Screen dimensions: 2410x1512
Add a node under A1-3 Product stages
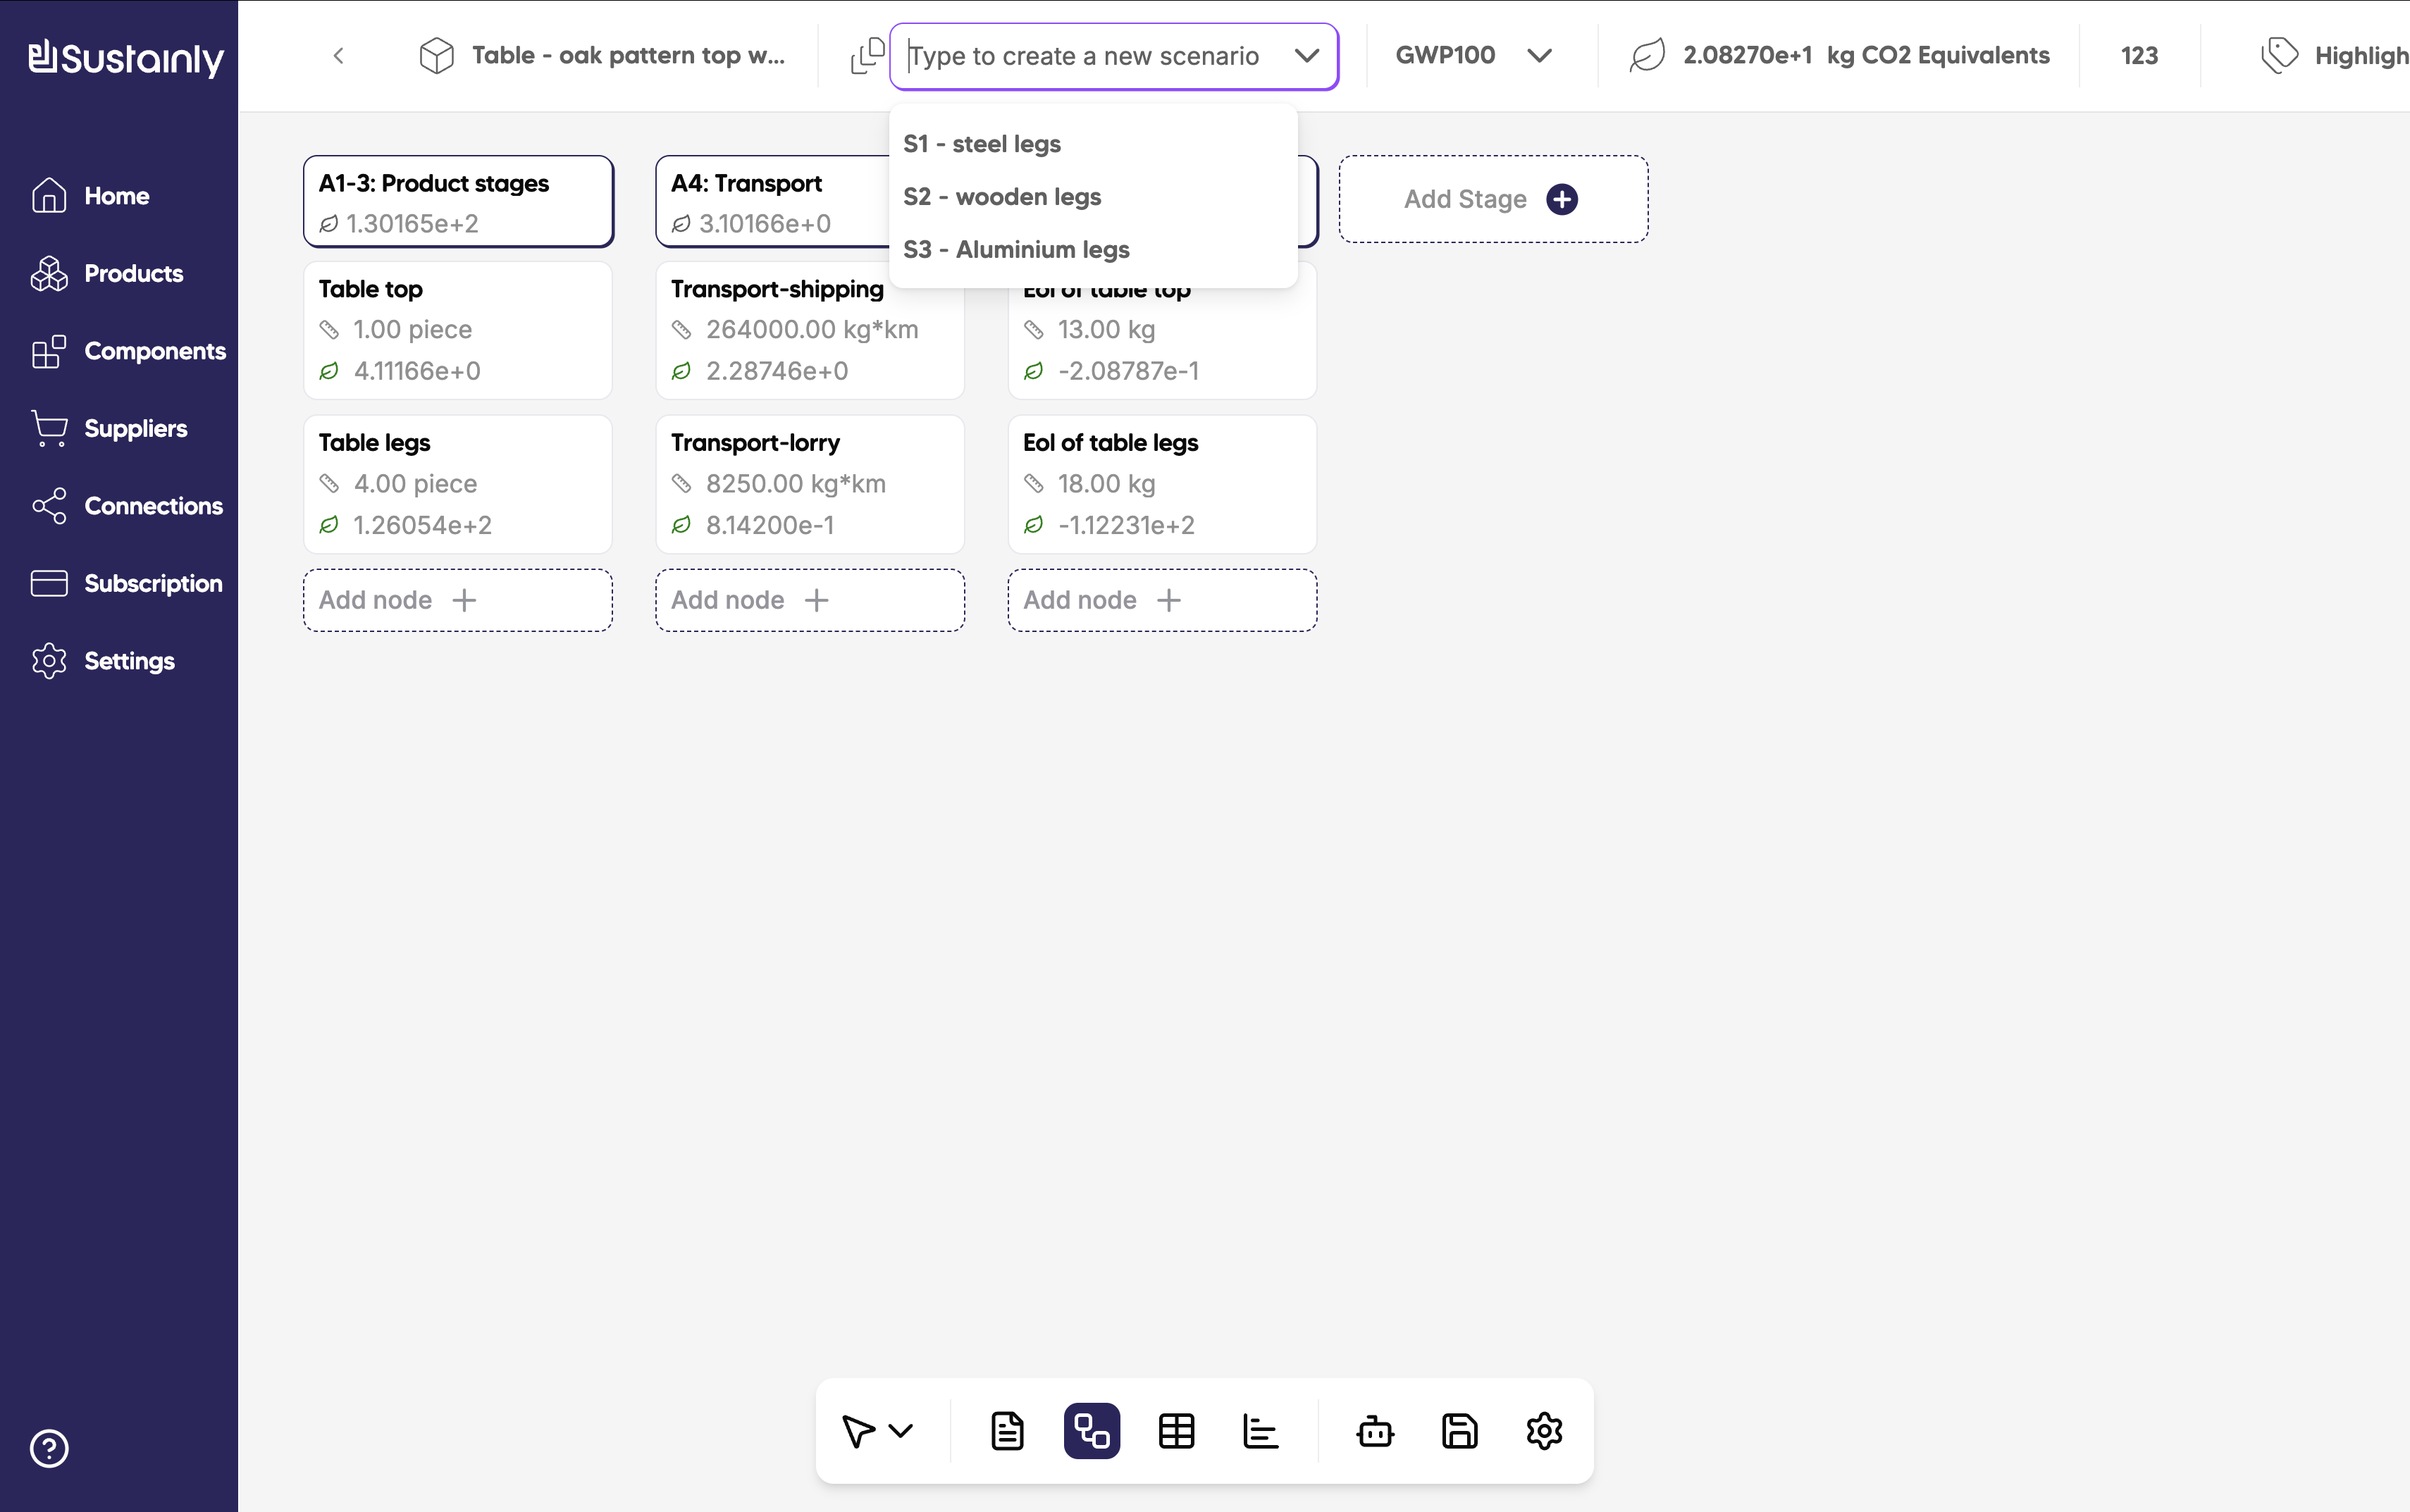click(458, 600)
